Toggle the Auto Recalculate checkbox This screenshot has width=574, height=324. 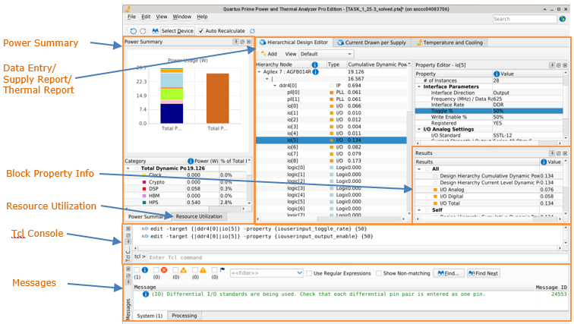pos(202,30)
